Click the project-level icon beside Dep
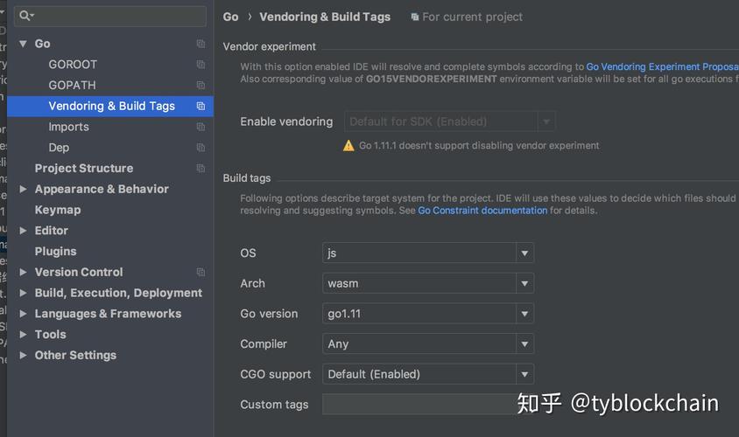739x437 pixels. (x=201, y=148)
